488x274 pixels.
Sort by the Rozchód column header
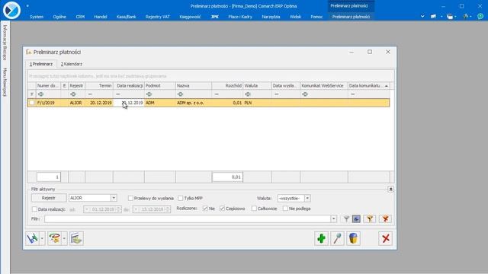tap(227, 85)
